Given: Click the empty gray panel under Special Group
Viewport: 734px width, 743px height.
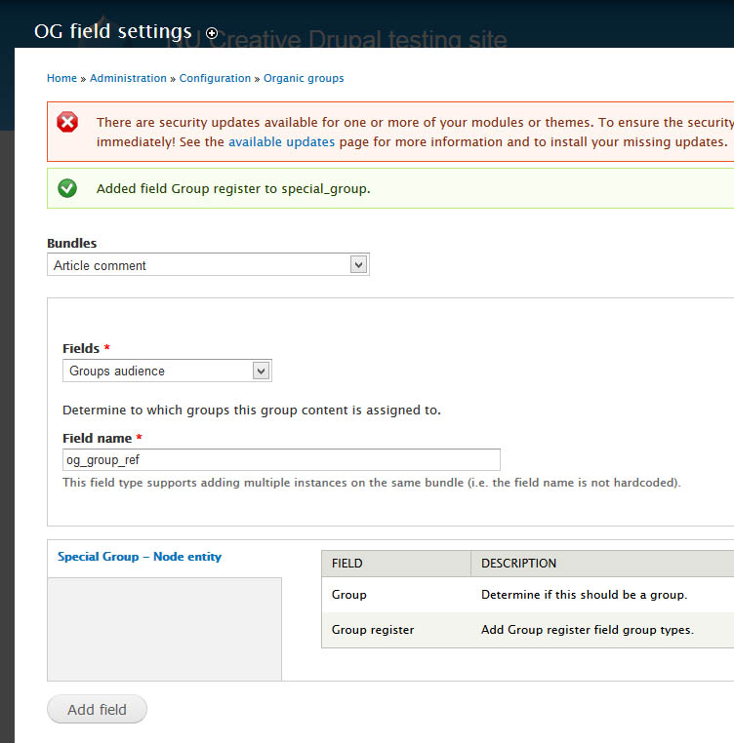Looking at the screenshot, I should click(164, 628).
